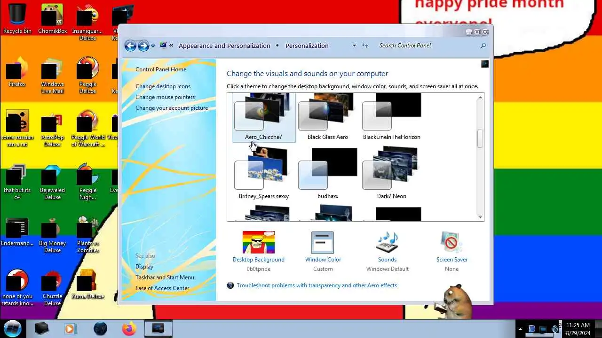Open Change desktop icons link
This screenshot has height=338, width=602.
pyautogui.click(x=163, y=86)
